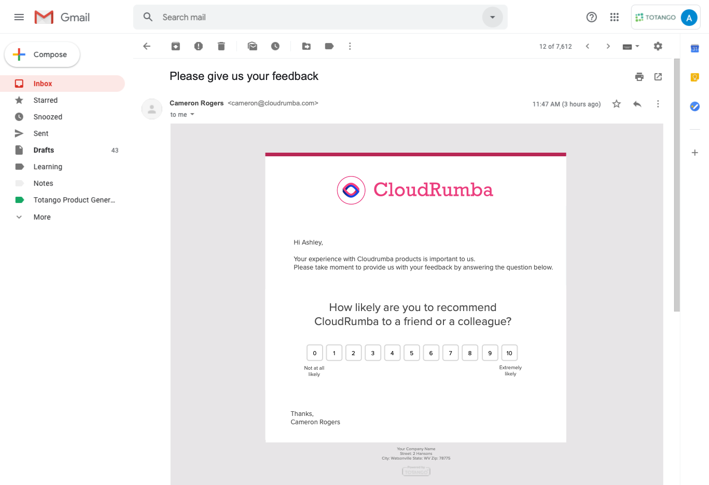Screen dimensions: 709x485
Task: Delete this email
Action: click(x=221, y=46)
